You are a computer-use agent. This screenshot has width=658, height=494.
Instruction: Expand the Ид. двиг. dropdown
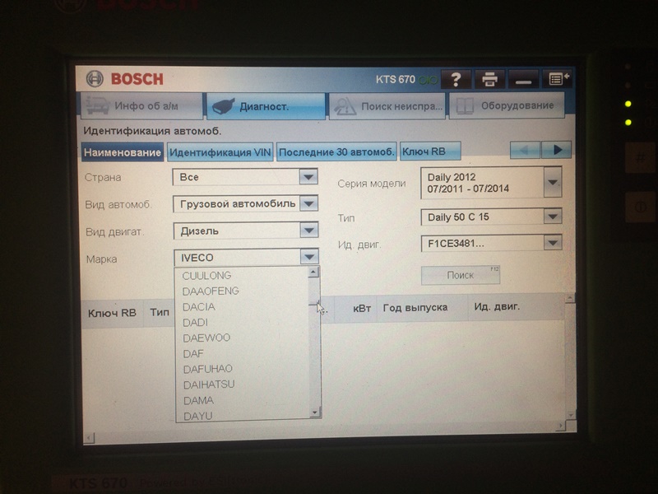tap(553, 243)
